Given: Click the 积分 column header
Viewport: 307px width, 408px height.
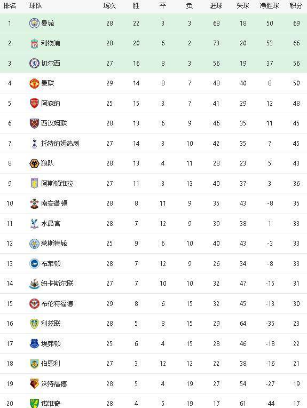Looking at the screenshot, I should (x=296, y=6).
